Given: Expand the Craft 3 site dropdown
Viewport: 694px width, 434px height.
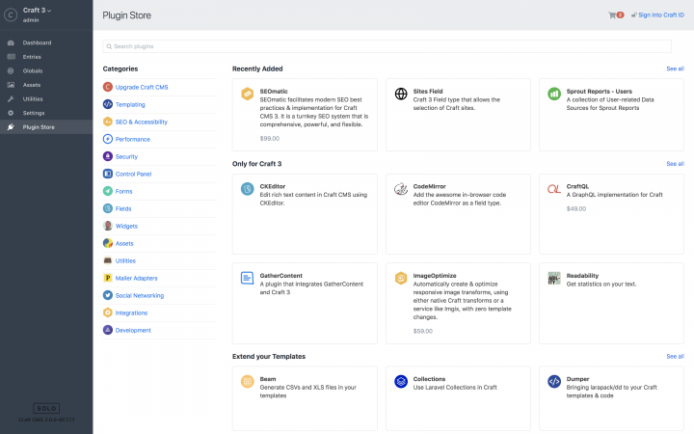Looking at the screenshot, I should (38, 11).
